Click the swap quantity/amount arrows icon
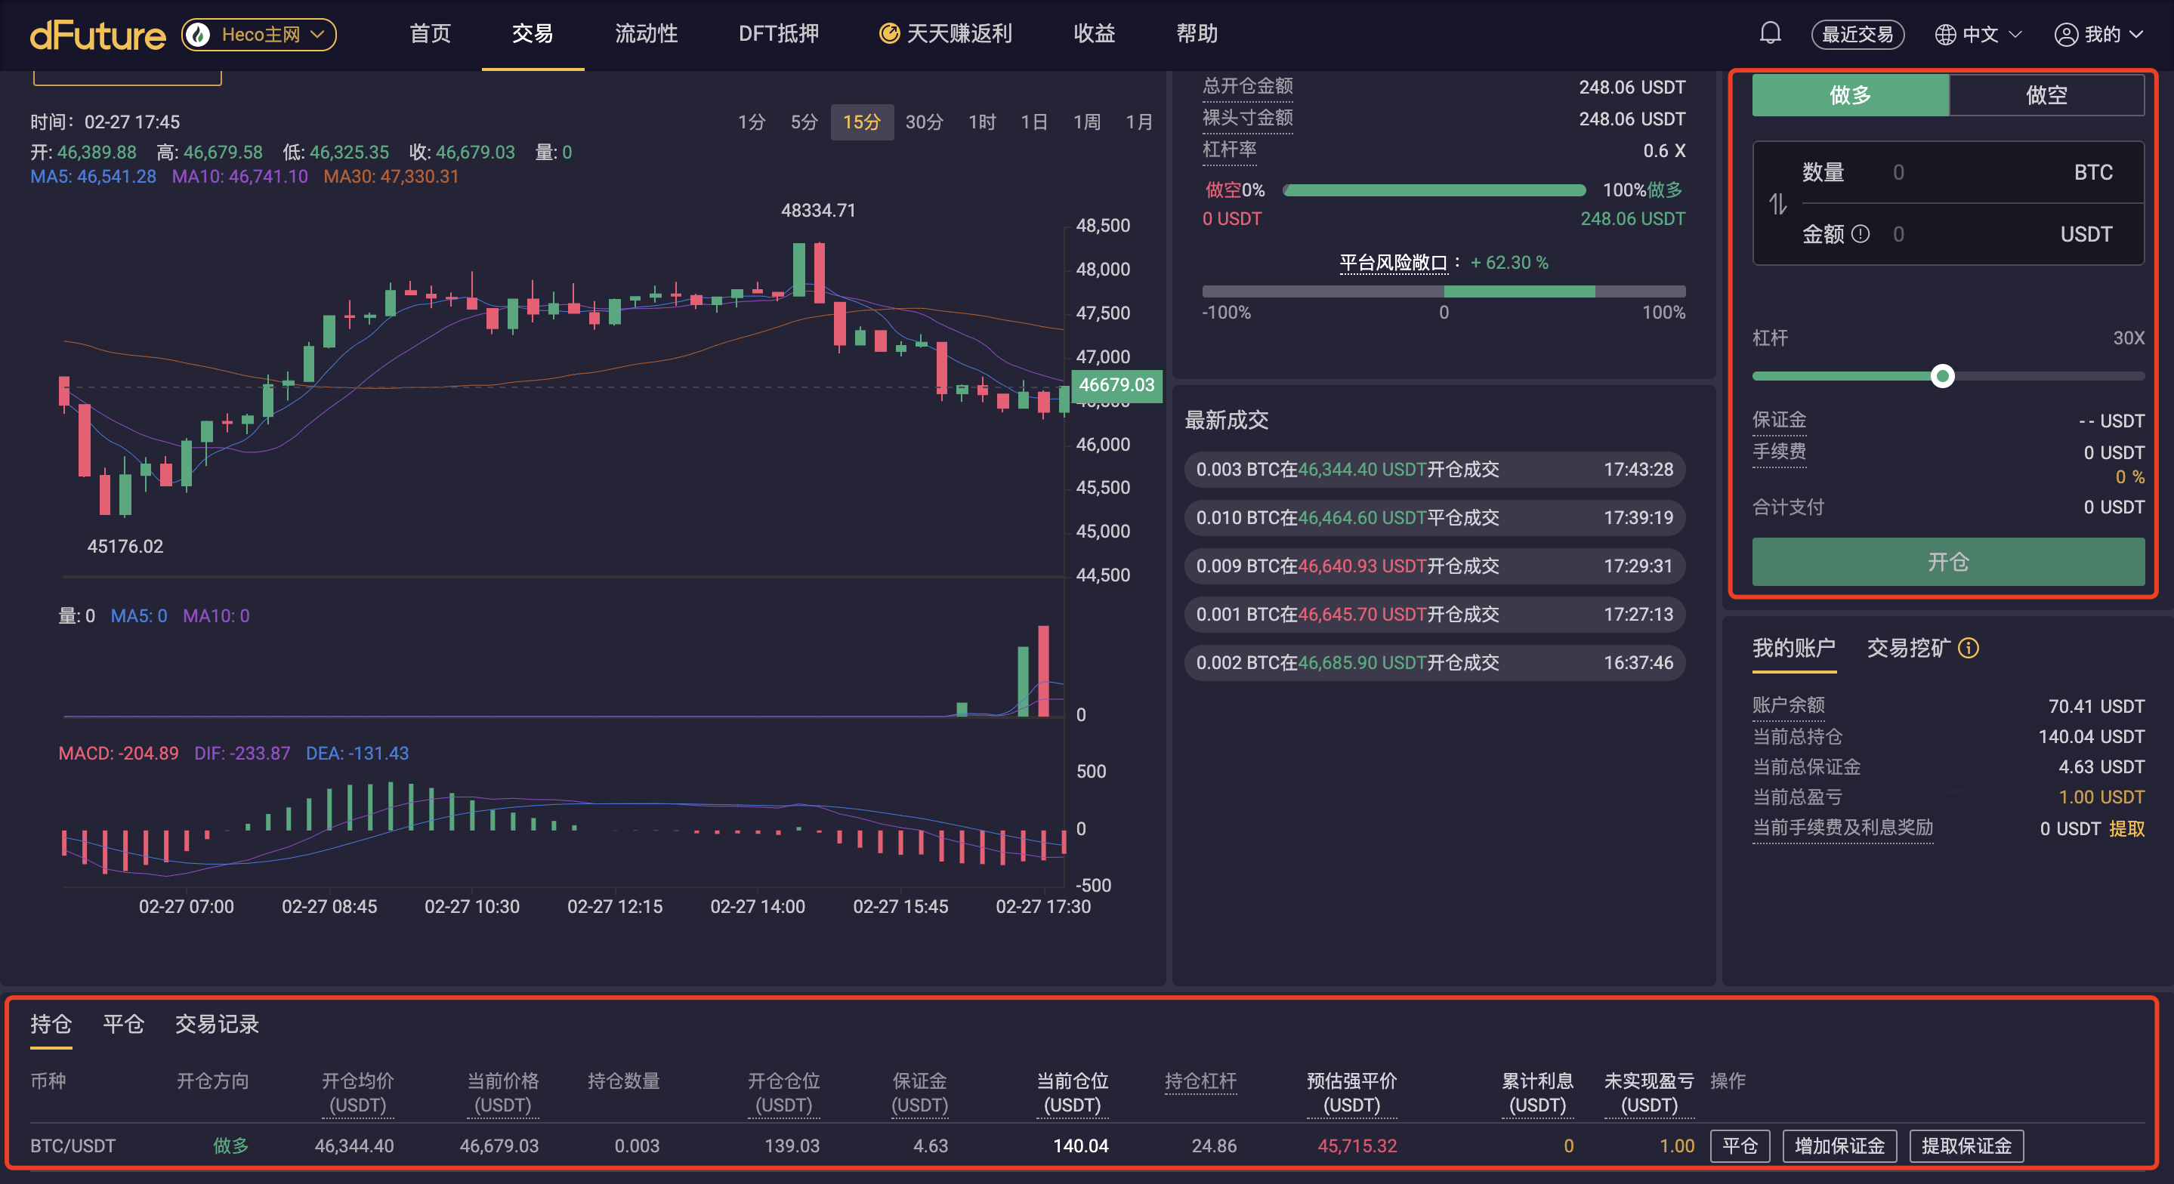Viewport: 2174px width, 1184px height. [1777, 203]
